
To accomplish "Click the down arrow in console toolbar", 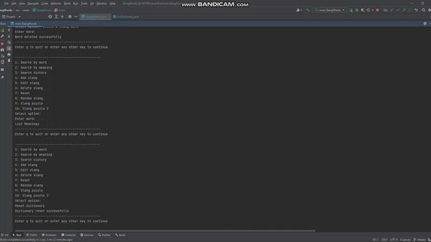I will (9, 36).
